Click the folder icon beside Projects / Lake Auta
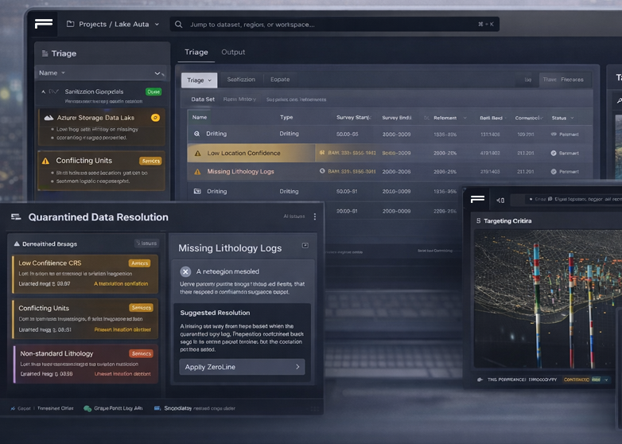 click(x=71, y=24)
